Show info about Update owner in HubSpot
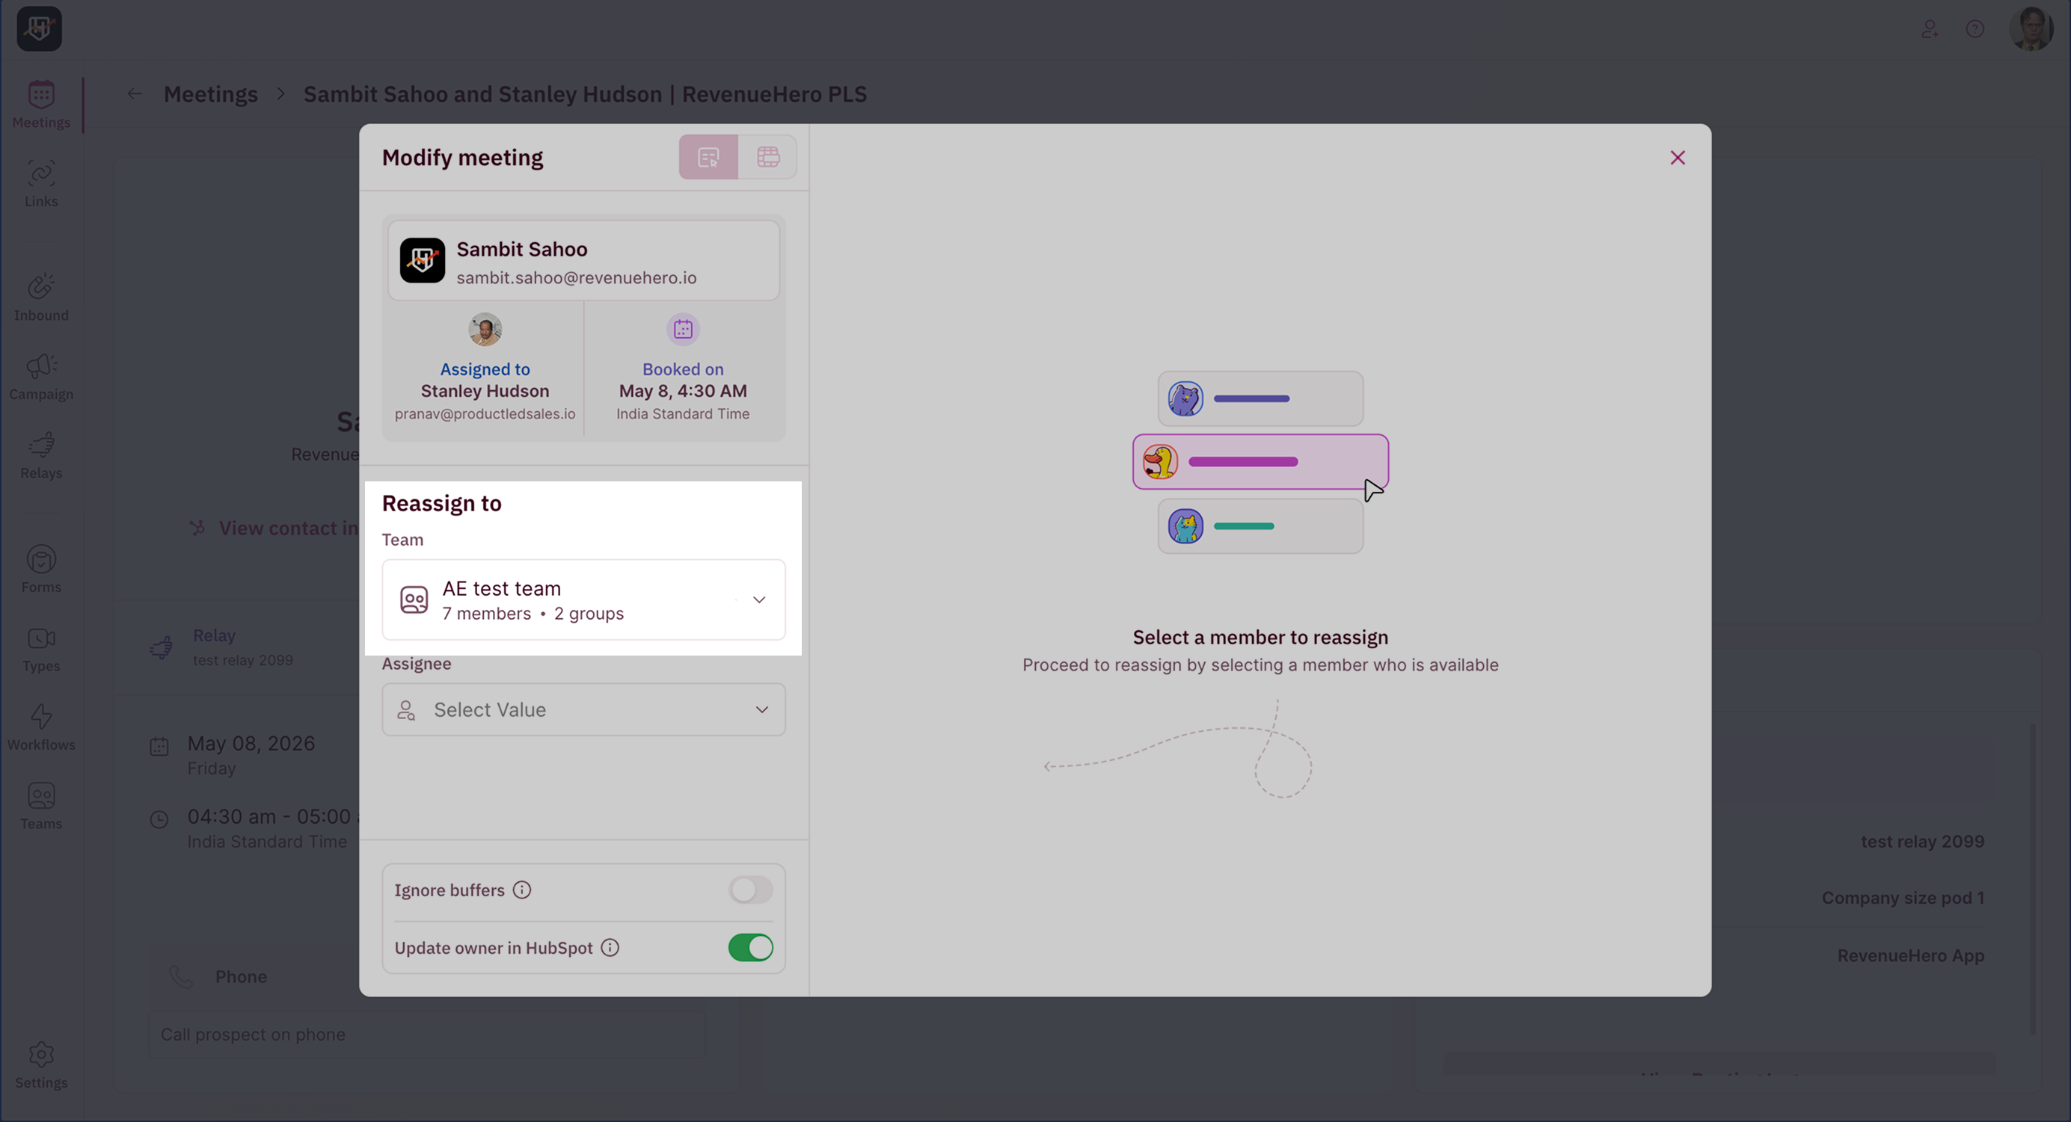This screenshot has height=1122, width=2071. coord(610,948)
